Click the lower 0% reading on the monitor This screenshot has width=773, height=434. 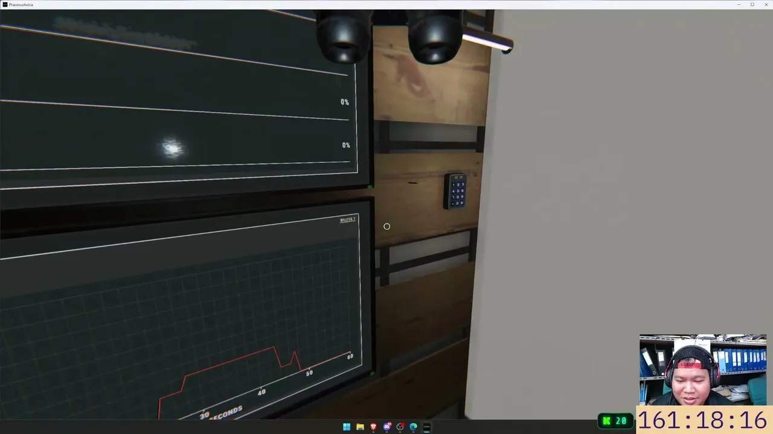click(x=346, y=145)
